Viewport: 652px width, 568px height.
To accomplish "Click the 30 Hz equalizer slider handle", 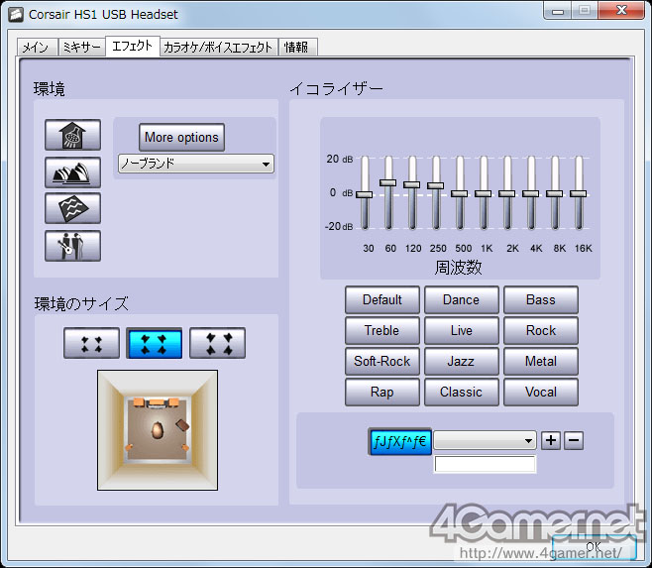I will coord(365,194).
